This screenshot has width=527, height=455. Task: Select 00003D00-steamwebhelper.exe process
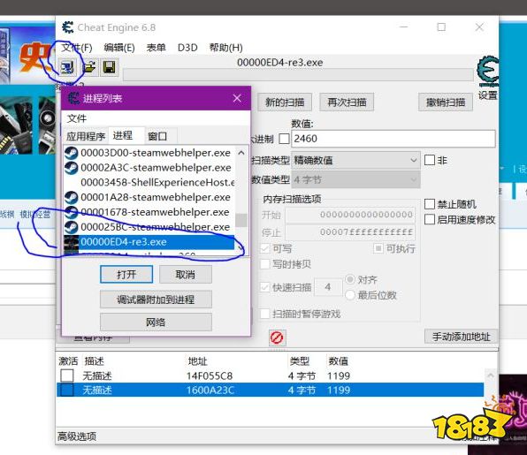click(x=149, y=153)
